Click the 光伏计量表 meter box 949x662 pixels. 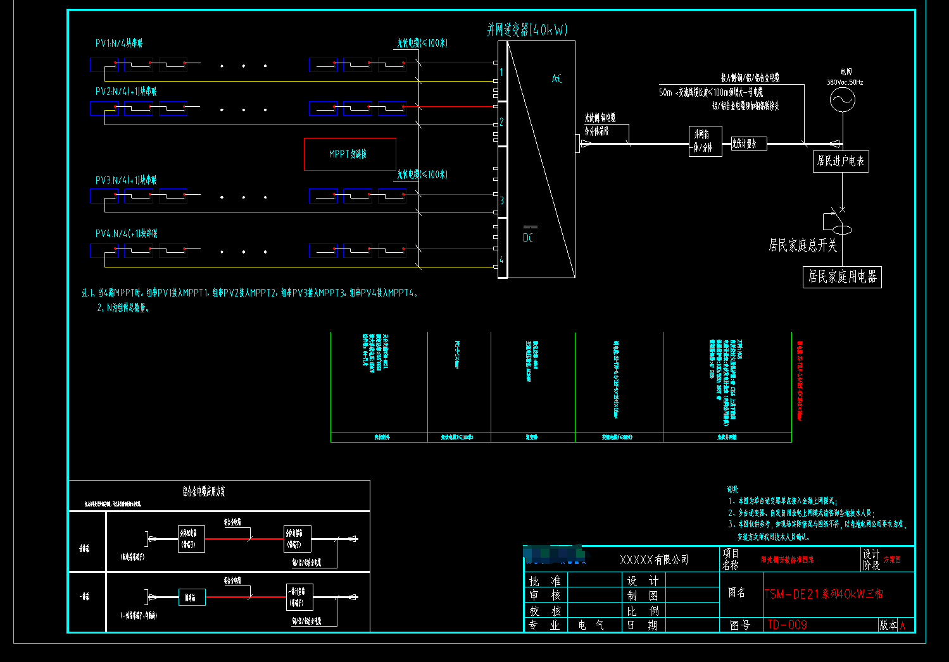[749, 144]
